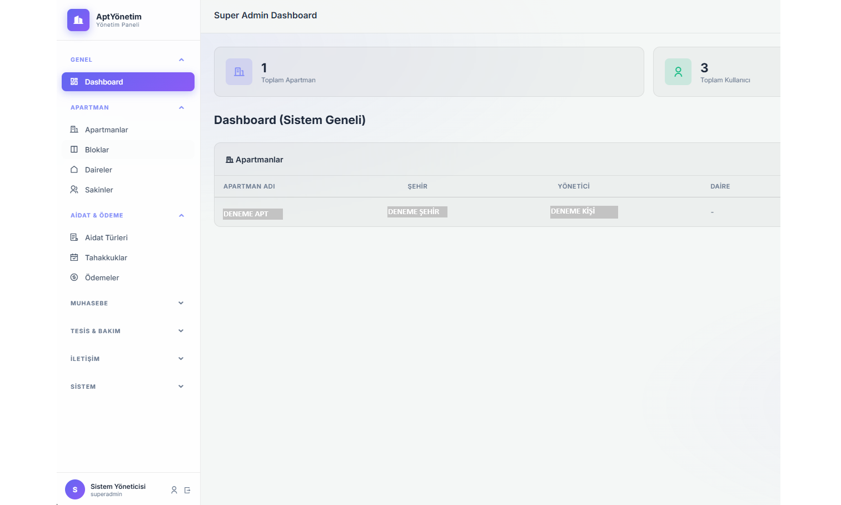This screenshot has width=841, height=505.
Task: Click the Ödemeler coin icon
Action: (74, 278)
